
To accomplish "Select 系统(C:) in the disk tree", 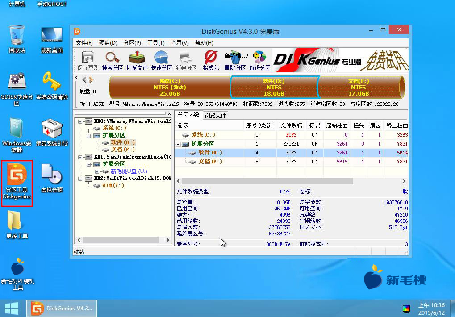I will (114, 128).
